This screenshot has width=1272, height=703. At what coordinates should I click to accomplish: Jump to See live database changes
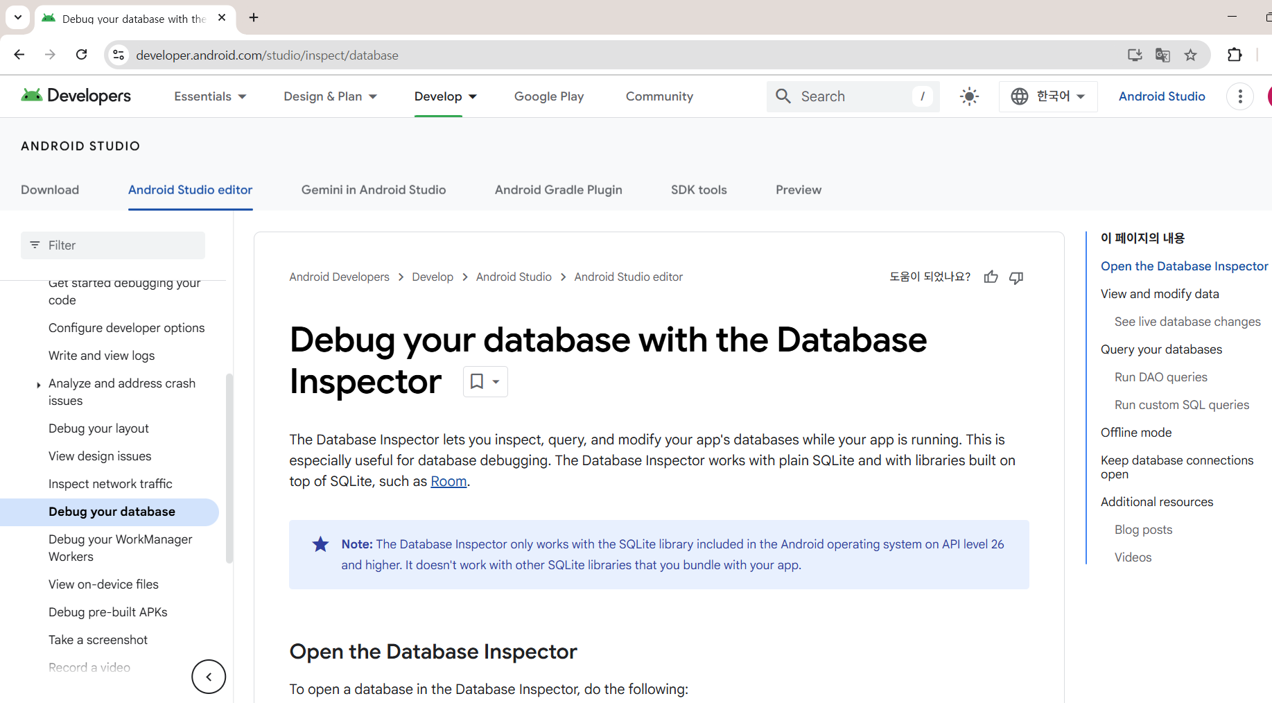[x=1187, y=322]
